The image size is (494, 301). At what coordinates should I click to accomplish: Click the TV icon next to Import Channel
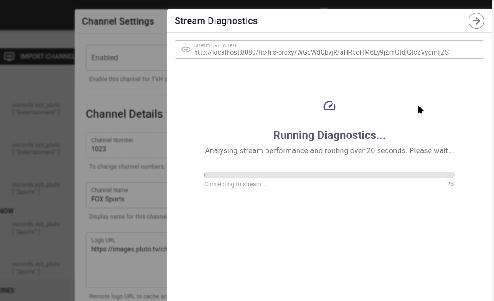click(9, 56)
